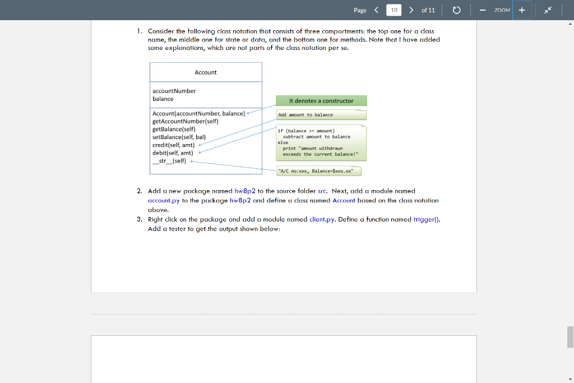Click the trigger() function link
The height and width of the screenshot is (383, 574).
pyautogui.click(x=427, y=219)
